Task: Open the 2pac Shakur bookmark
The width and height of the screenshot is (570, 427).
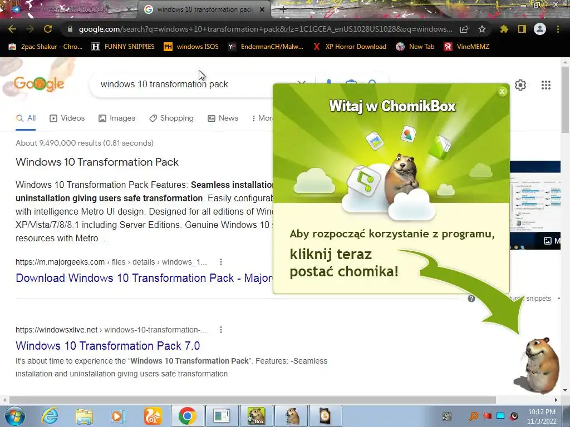Action: tap(46, 47)
